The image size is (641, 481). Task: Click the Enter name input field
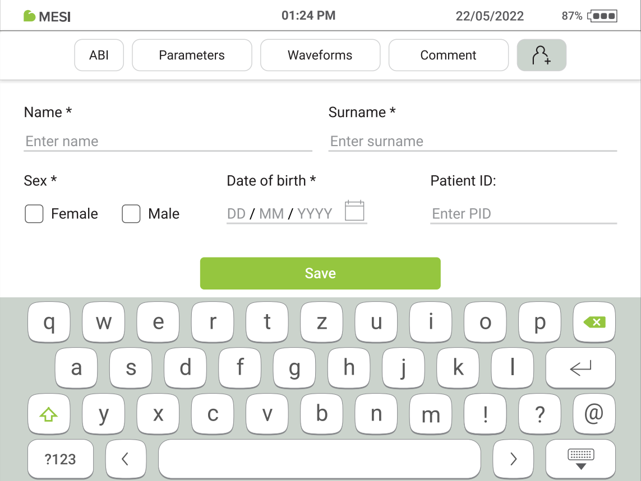tap(168, 141)
